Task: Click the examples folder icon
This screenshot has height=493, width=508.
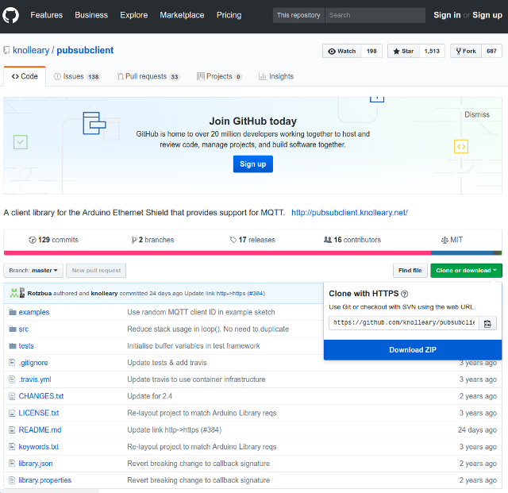Action: (13, 312)
